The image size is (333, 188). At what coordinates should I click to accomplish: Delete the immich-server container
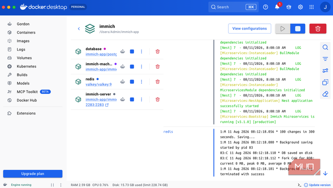tap(157, 99)
